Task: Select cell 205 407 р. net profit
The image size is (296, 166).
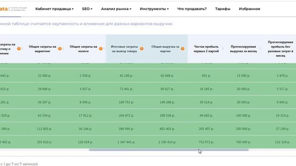Action: pyautogui.click(x=206, y=129)
